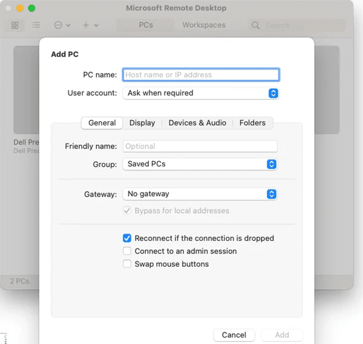Click the Cancel button
The width and height of the screenshot is (363, 344).
pos(234,335)
